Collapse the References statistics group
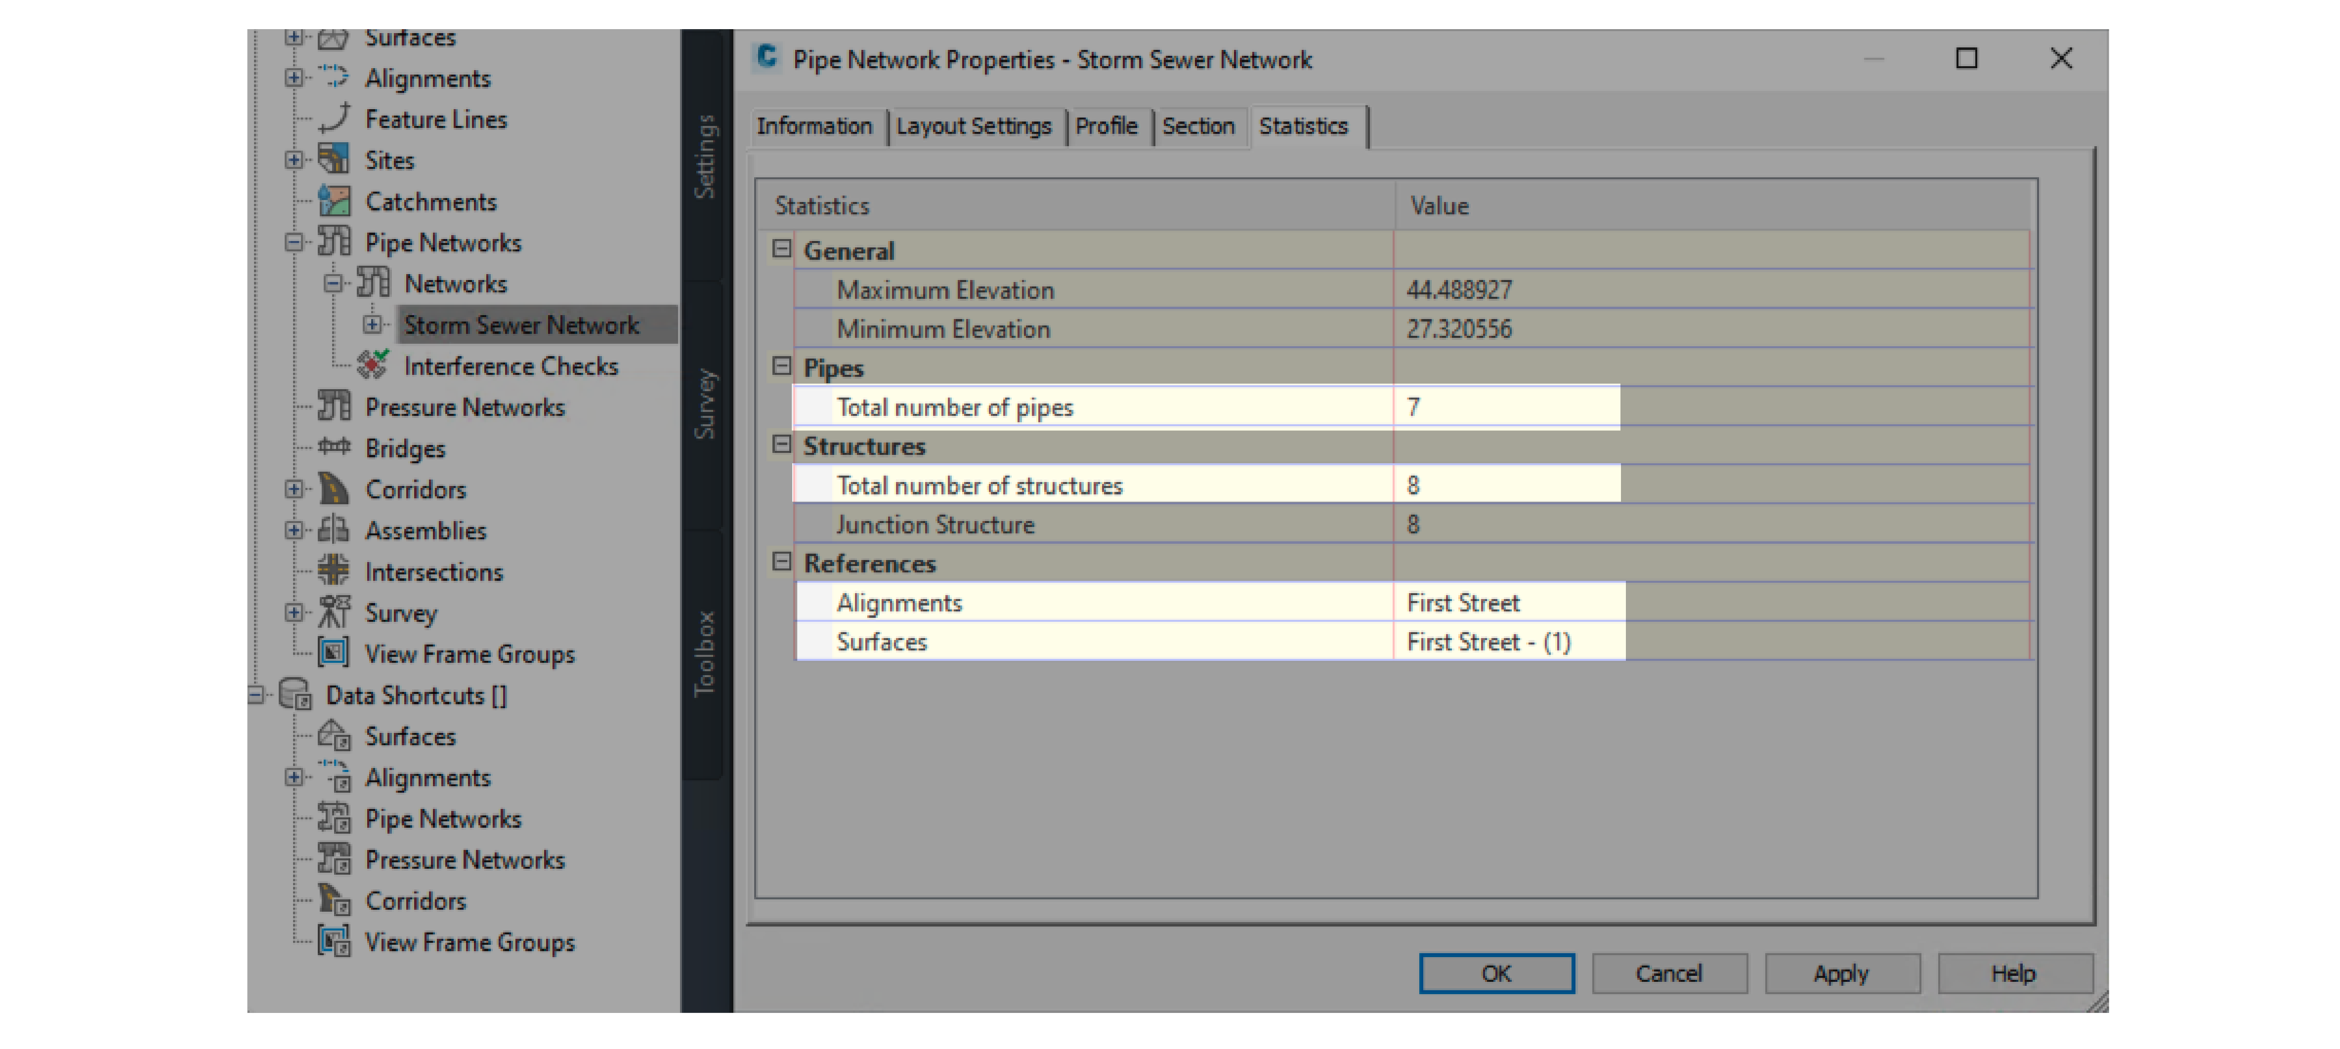Viewport: 2340px width, 1049px height. [x=781, y=563]
